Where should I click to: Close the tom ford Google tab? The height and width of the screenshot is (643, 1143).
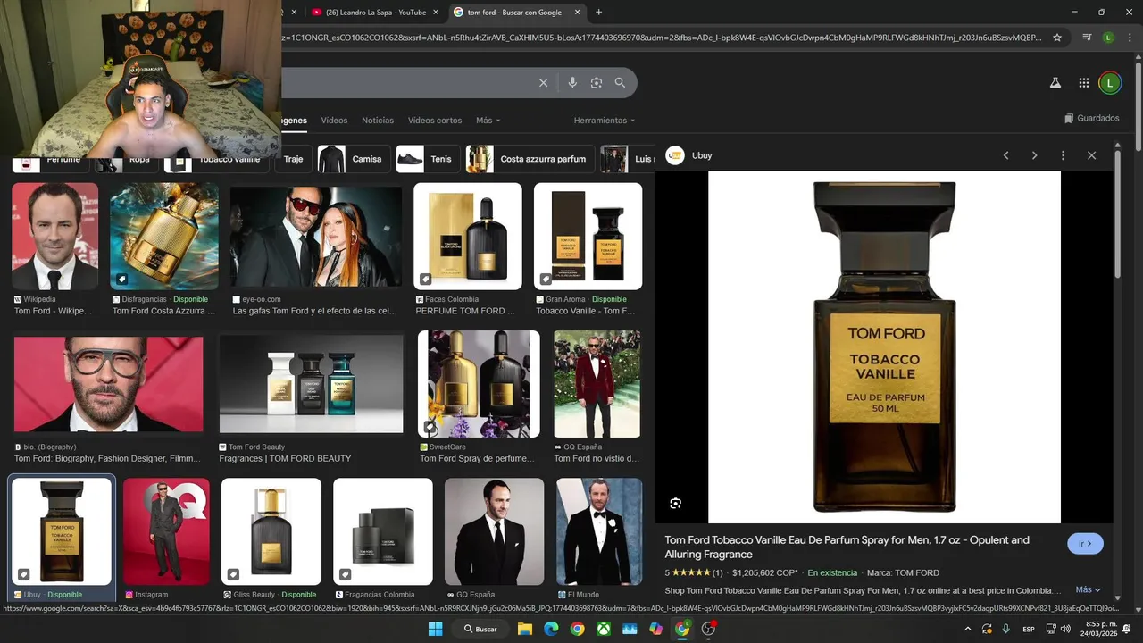(577, 13)
